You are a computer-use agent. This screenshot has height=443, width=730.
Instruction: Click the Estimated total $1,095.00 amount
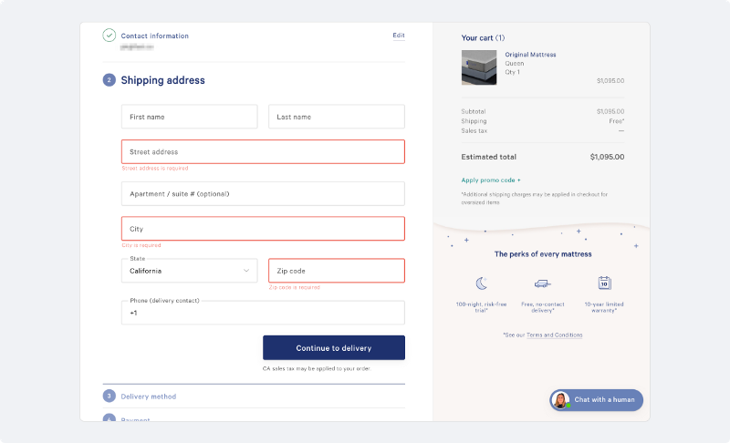(x=607, y=157)
